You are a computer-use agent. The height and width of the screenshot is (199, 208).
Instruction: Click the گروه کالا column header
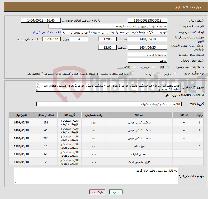tap(69, 115)
